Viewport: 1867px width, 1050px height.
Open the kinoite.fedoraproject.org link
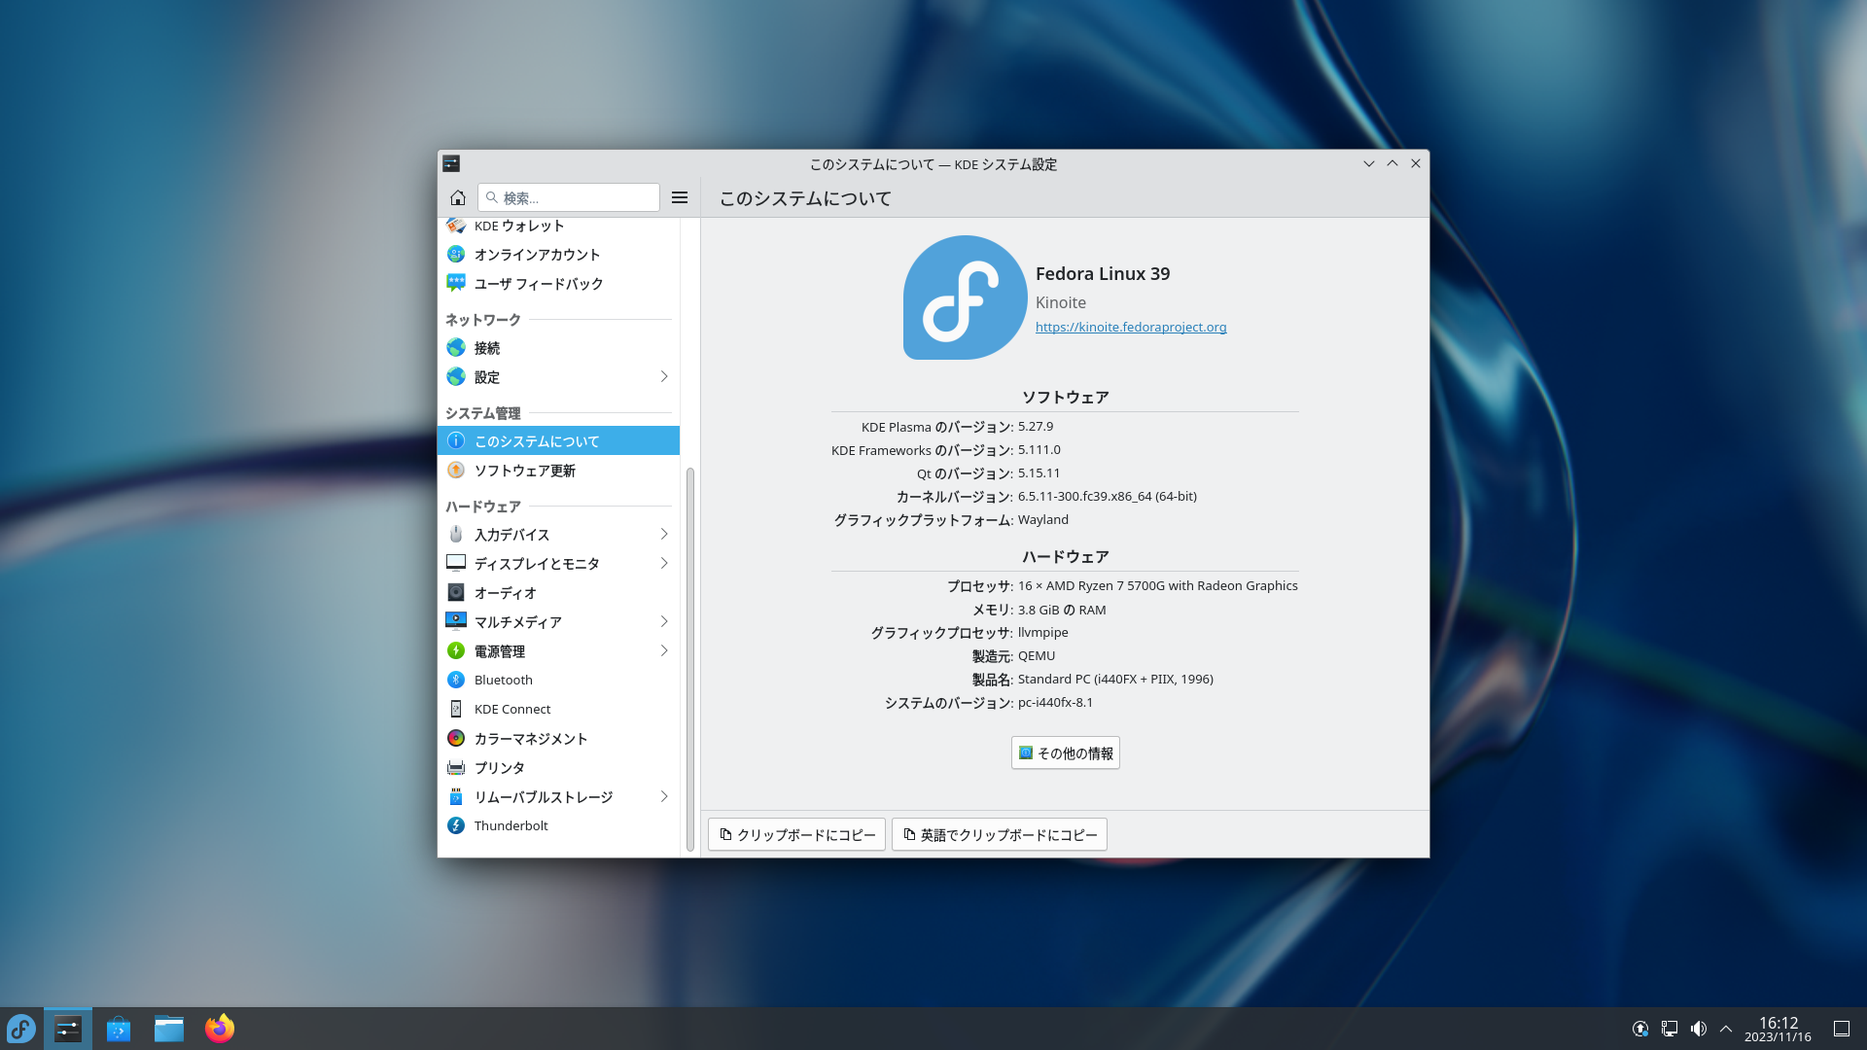coord(1130,328)
